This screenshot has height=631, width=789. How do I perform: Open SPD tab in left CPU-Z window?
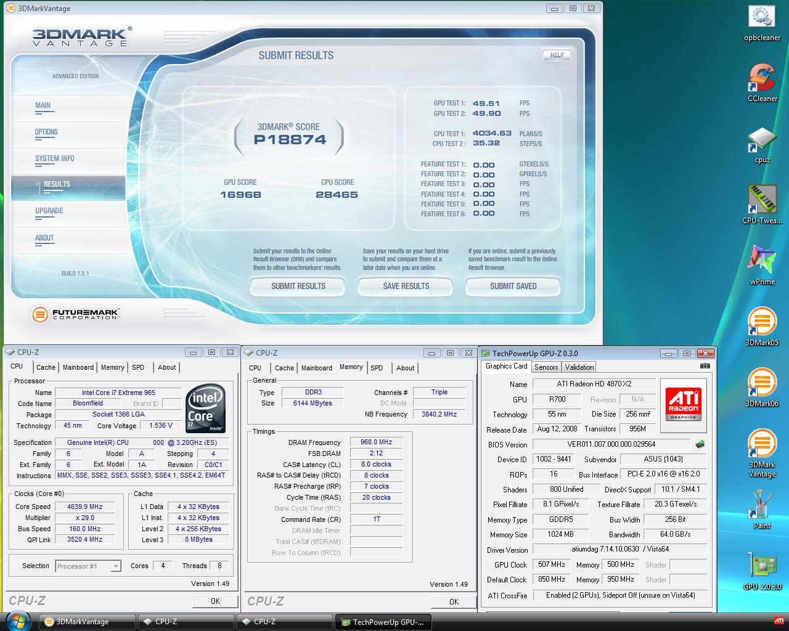coord(138,367)
